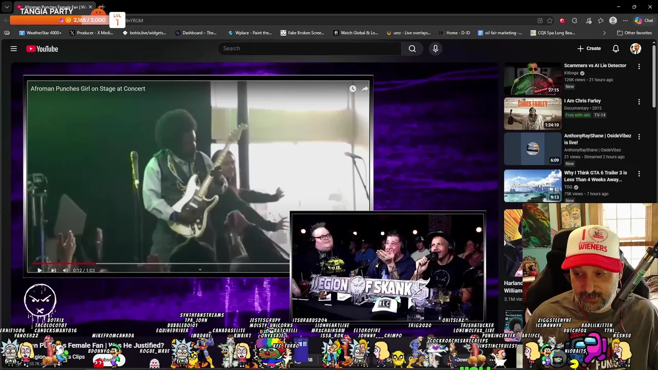Click the angry face circle logo
This screenshot has height=370, width=658.
pyautogui.click(x=40, y=300)
